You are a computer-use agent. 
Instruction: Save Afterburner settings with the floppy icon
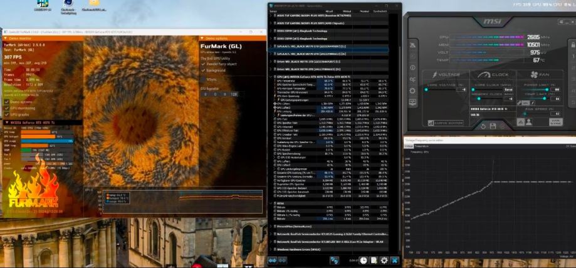tap(493, 126)
